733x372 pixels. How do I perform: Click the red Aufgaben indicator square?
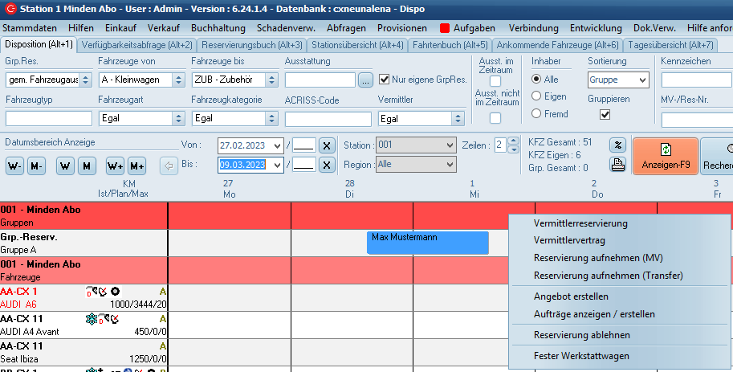pyautogui.click(x=444, y=27)
